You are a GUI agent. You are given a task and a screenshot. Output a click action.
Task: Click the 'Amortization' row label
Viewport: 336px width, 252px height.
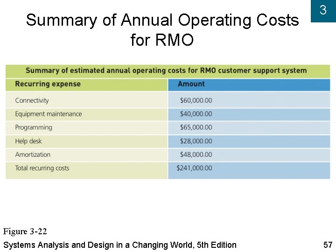[x=33, y=154]
